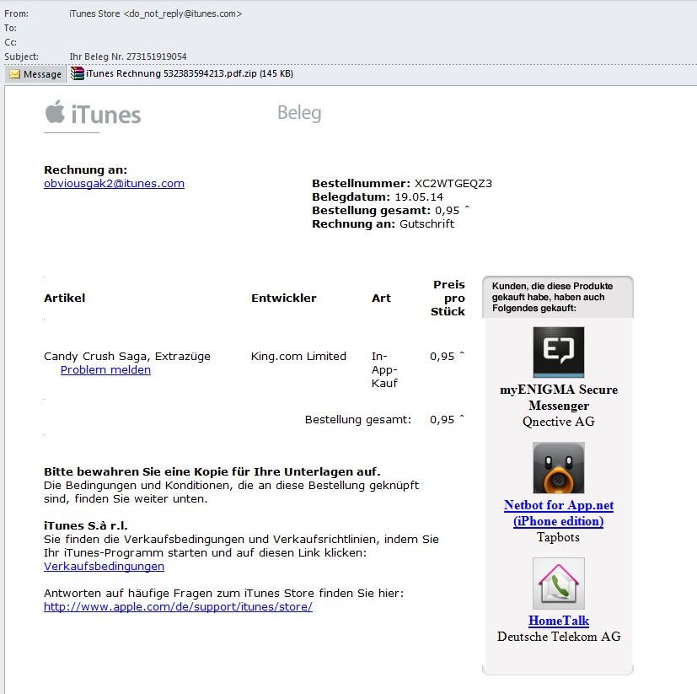Image resolution: width=697 pixels, height=694 pixels.
Task: Click the Beleg heading
Action: coord(299,113)
